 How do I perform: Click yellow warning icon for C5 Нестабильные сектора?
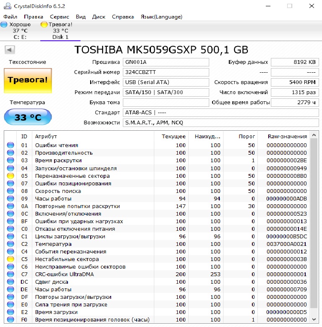coord(10,259)
